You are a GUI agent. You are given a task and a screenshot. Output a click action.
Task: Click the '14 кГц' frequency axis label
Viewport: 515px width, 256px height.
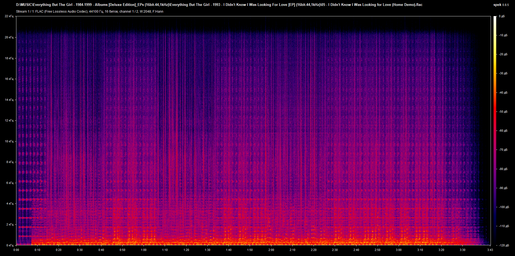click(x=9, y=100)
